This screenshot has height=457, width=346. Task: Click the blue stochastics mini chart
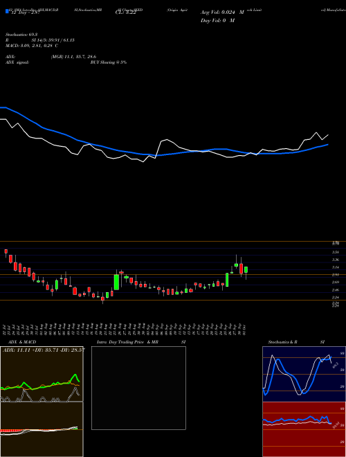pos(304,374)
